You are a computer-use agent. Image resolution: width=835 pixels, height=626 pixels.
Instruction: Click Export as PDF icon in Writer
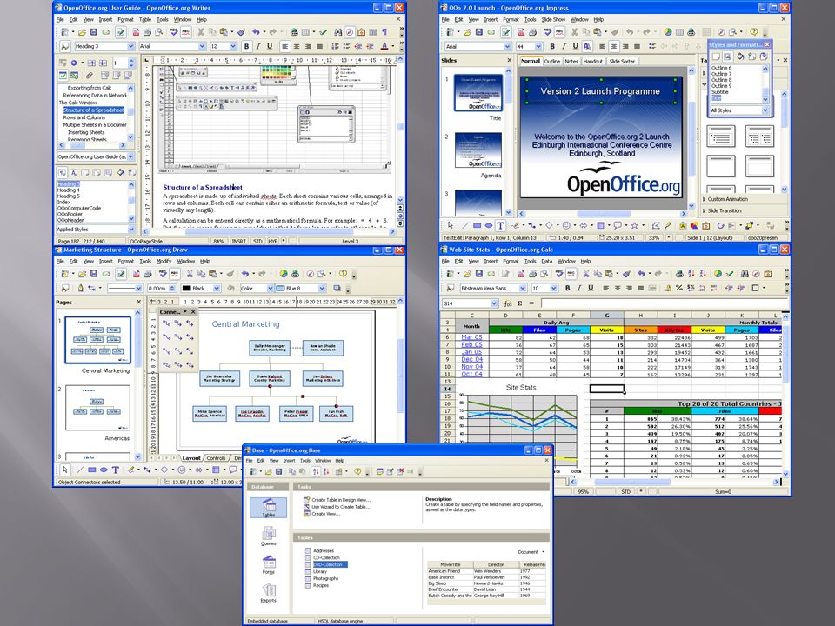[136, 32]
